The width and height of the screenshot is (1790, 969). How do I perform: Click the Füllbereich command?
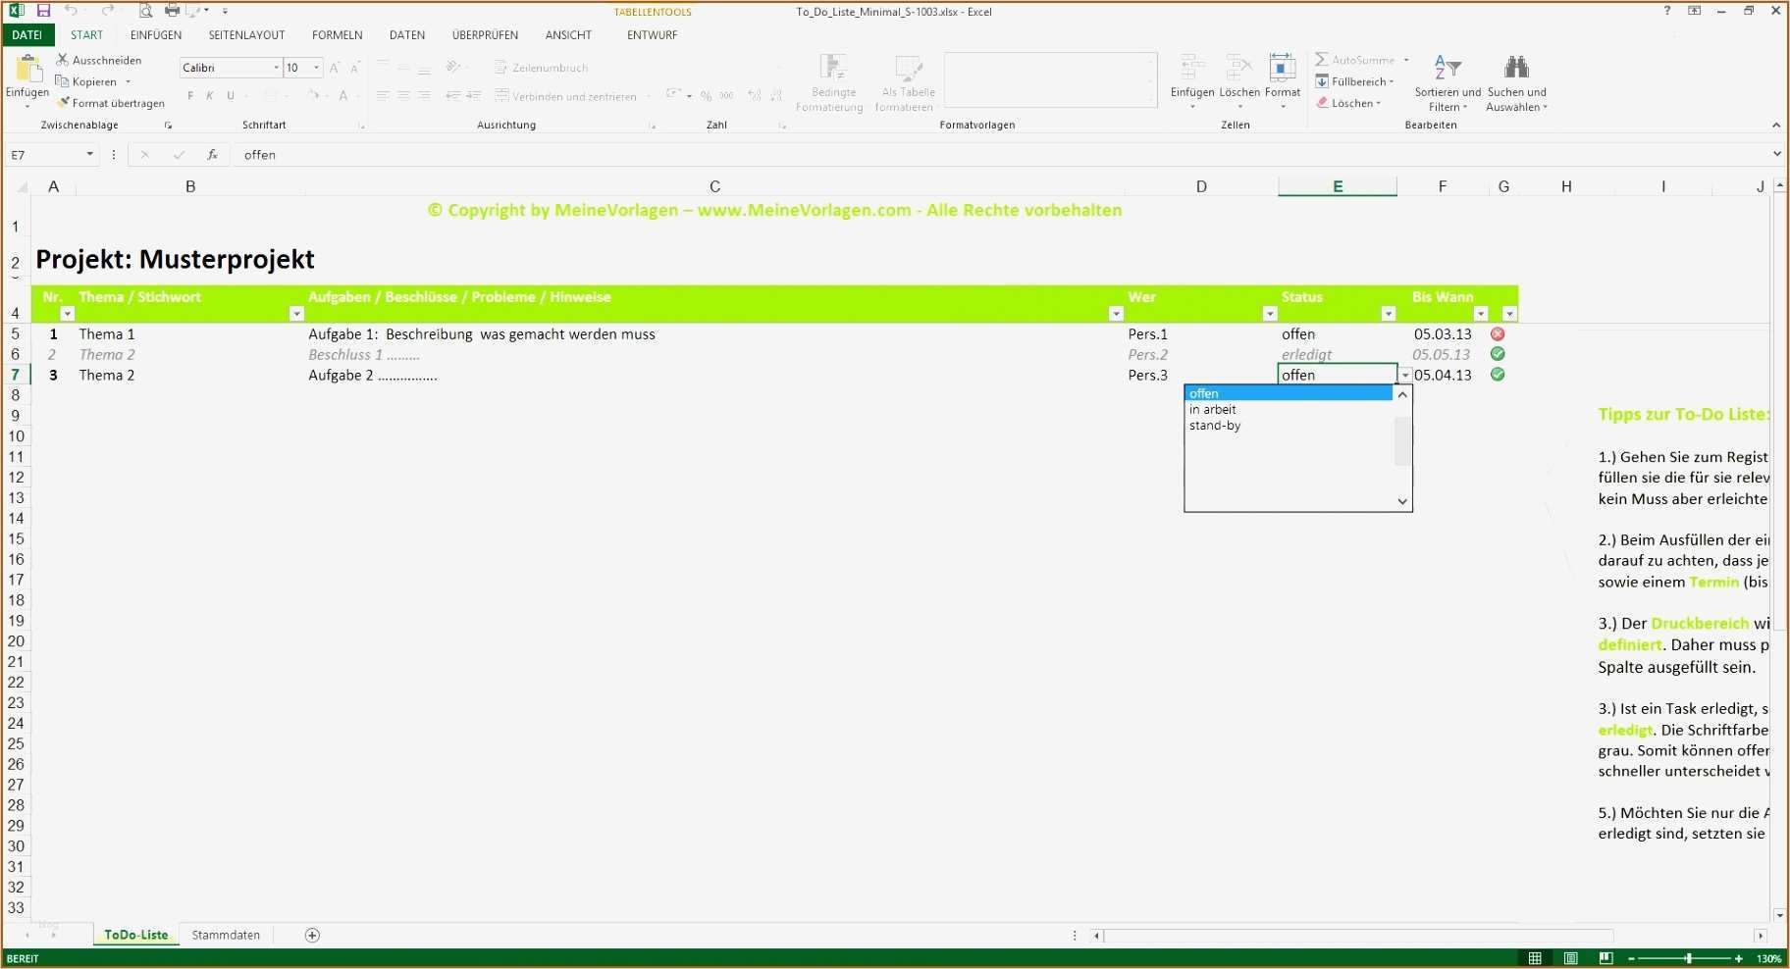coord(1355,81)
